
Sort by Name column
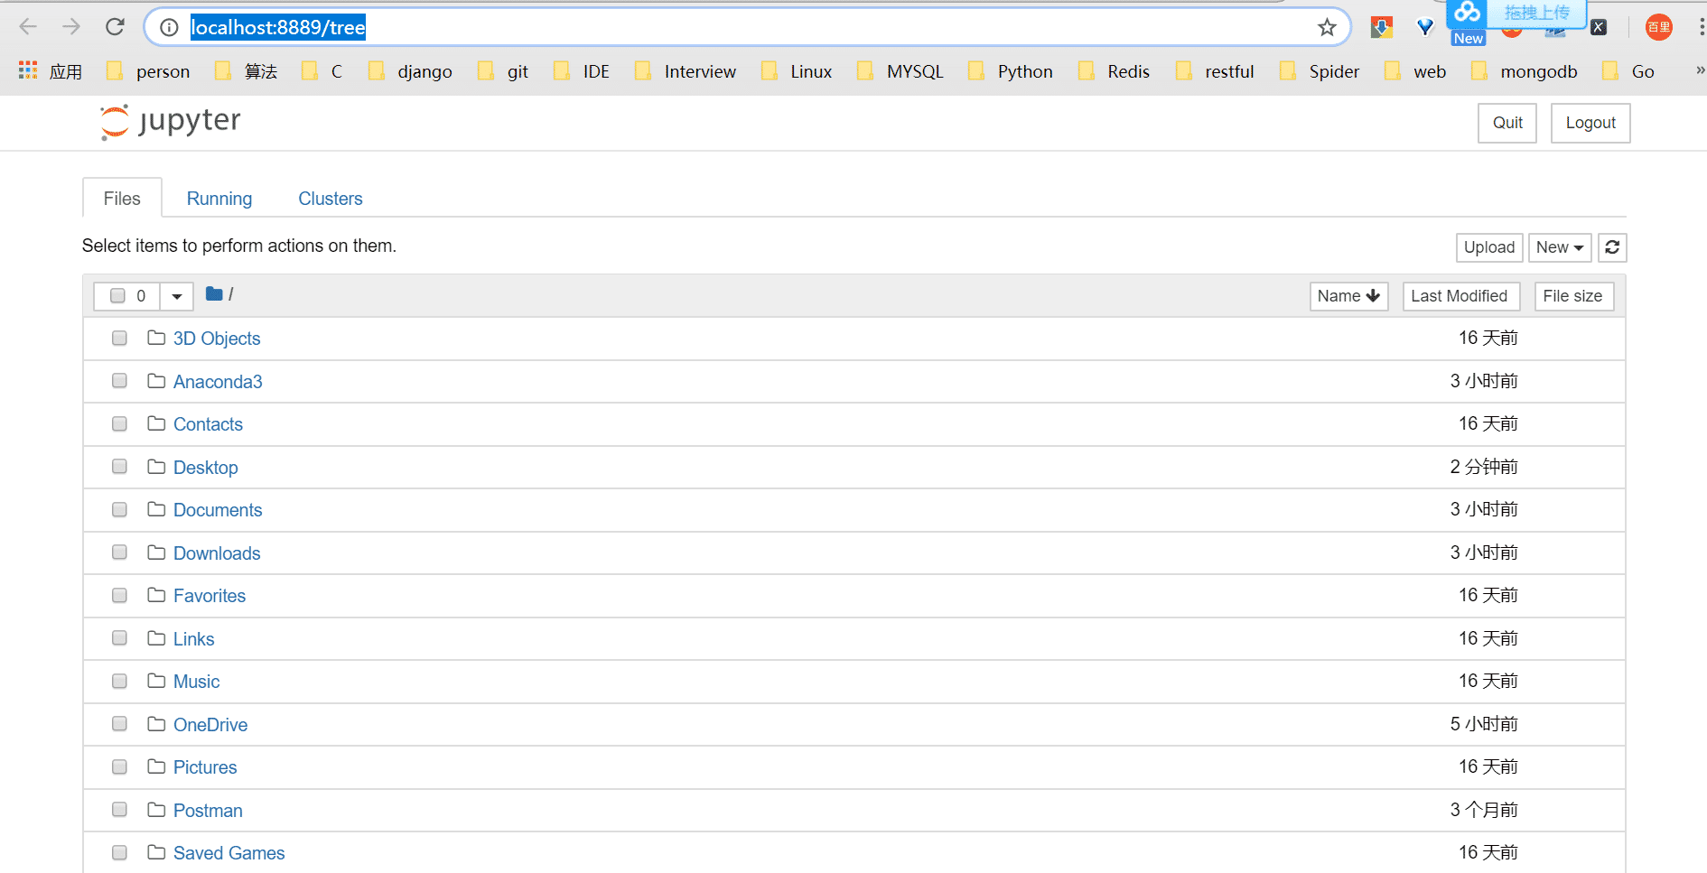coord(1348,296)
